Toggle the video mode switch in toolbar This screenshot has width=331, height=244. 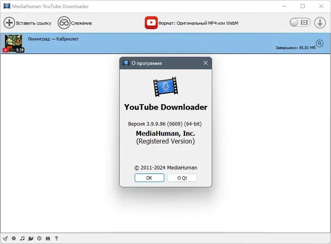coord(300,22)
